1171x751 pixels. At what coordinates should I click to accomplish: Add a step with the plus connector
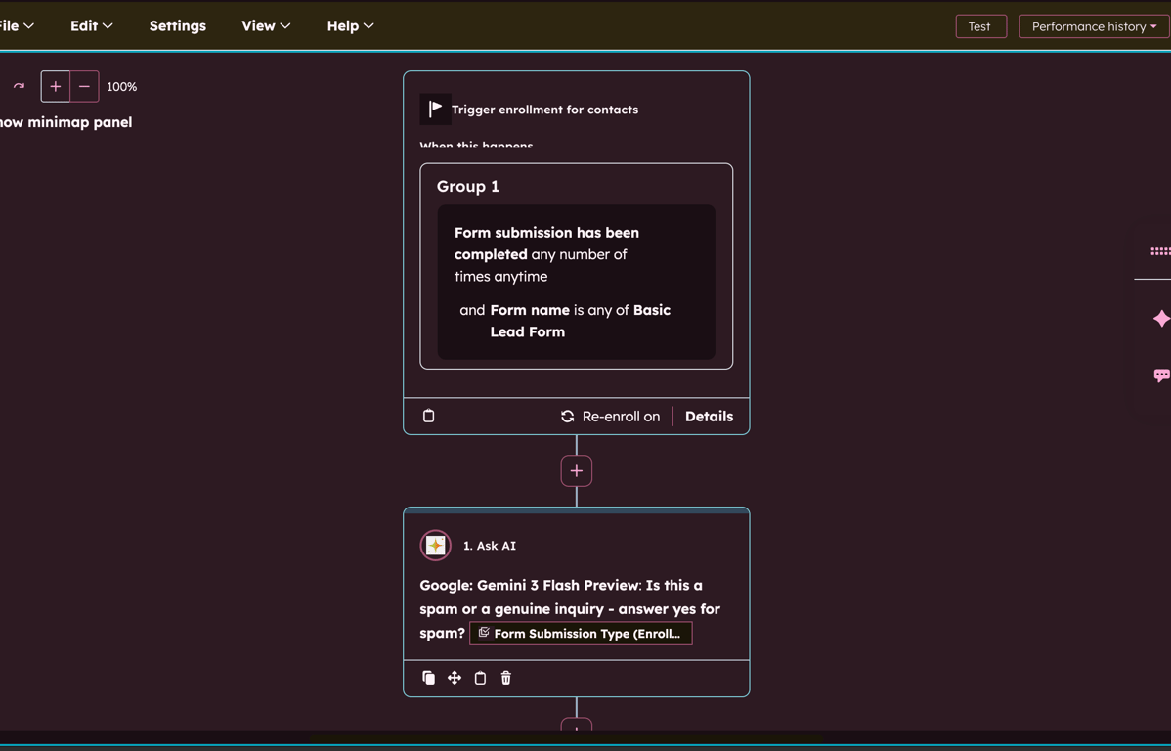[576, 470]
